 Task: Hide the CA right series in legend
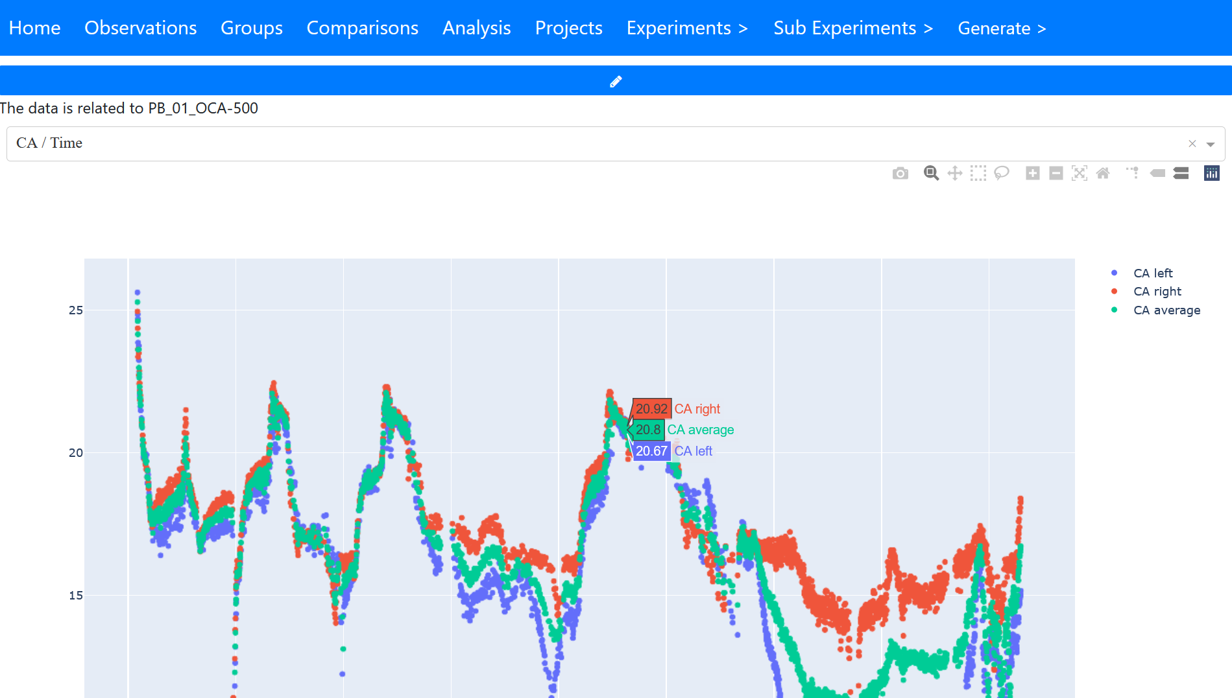coord(1157,291)
